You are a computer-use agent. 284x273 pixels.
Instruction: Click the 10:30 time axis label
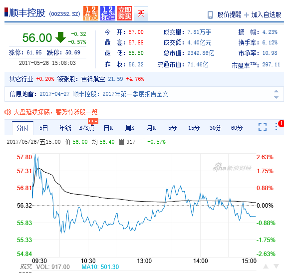(x=88, y=261)
